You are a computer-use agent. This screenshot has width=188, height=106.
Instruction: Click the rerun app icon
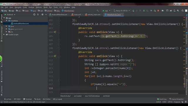[x=133, y=11]
